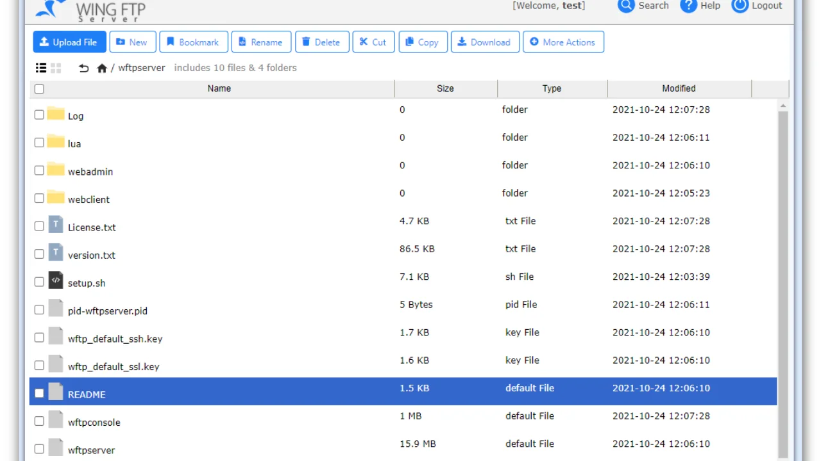821x461 pixels.
Task: Open the webadmin folder name
Action: tap(90, 172)
